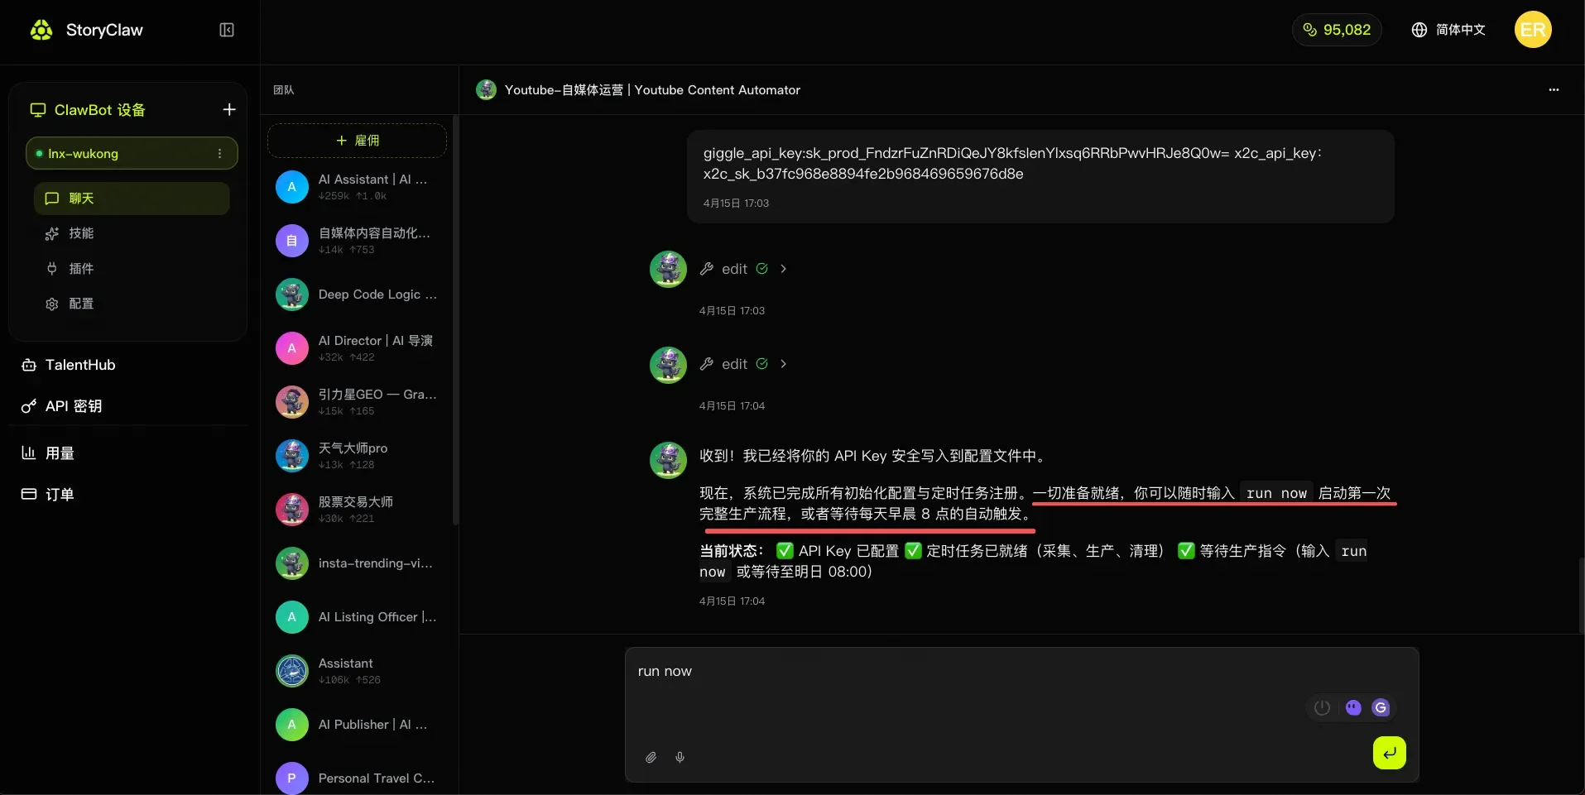
Task: Click bot avatar beside the 收到 message
Action: [669, 460]
